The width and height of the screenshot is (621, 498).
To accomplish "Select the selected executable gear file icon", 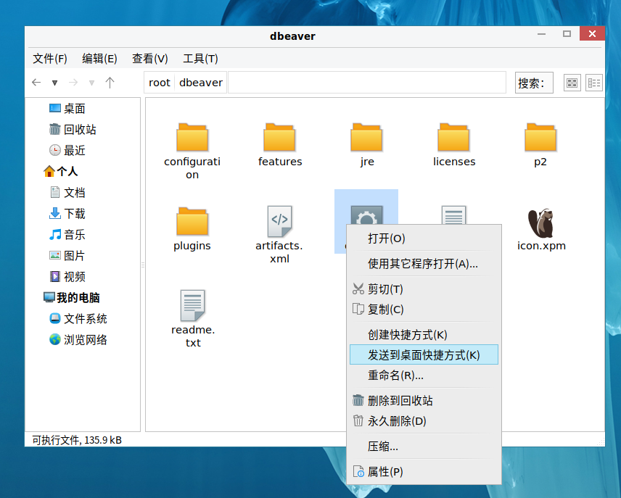I will 367,215.
